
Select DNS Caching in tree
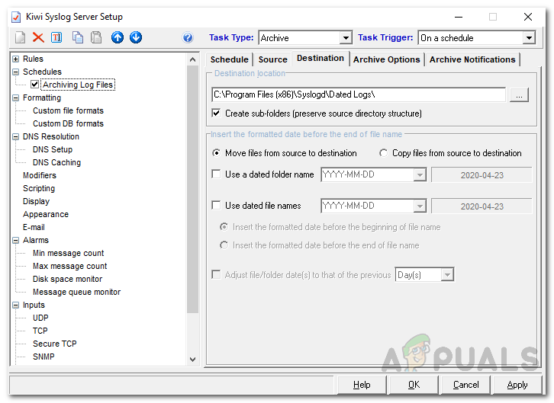coord(57,162)
